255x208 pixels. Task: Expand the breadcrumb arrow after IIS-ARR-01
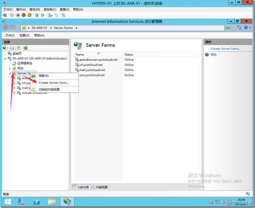coord(51,28)
